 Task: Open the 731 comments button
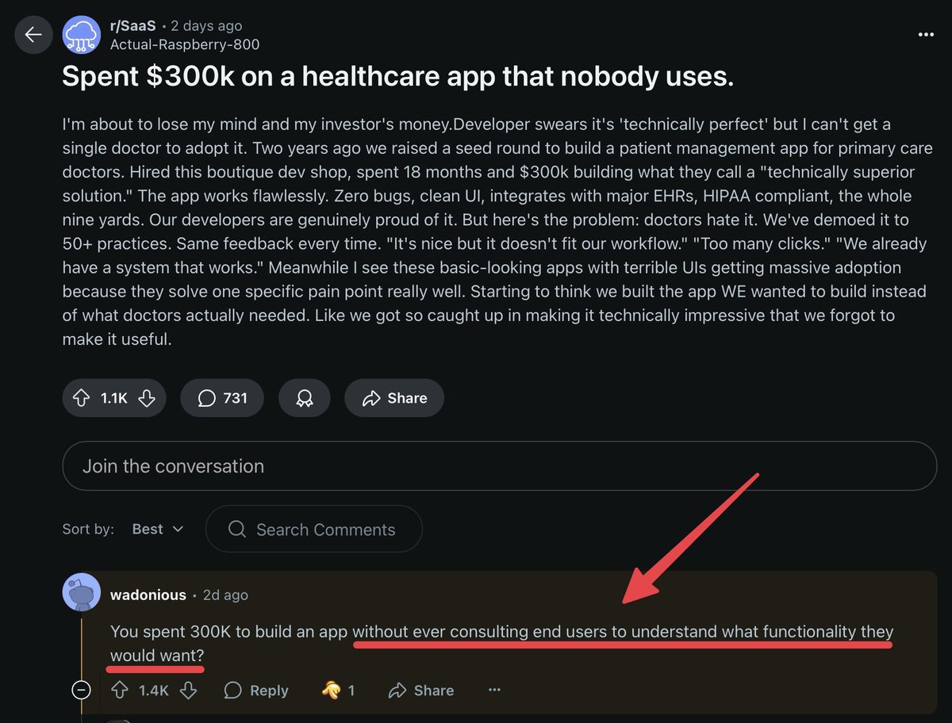click(x=222, y=398)
